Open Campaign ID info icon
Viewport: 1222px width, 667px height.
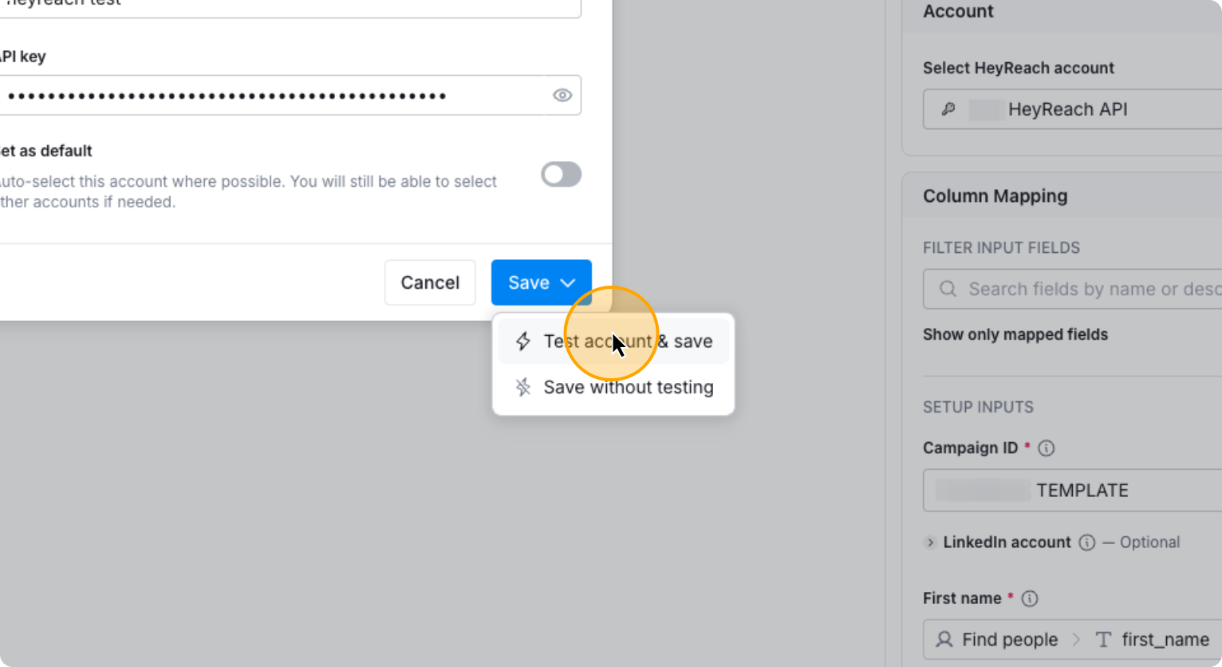[1047, 448]
